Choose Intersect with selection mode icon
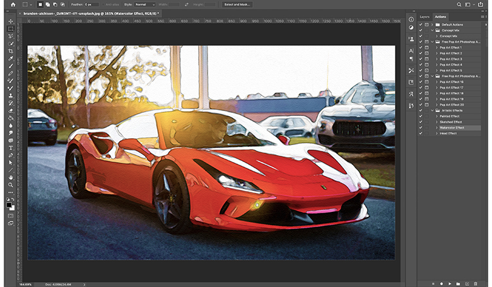492x287 pixels. 62,4
